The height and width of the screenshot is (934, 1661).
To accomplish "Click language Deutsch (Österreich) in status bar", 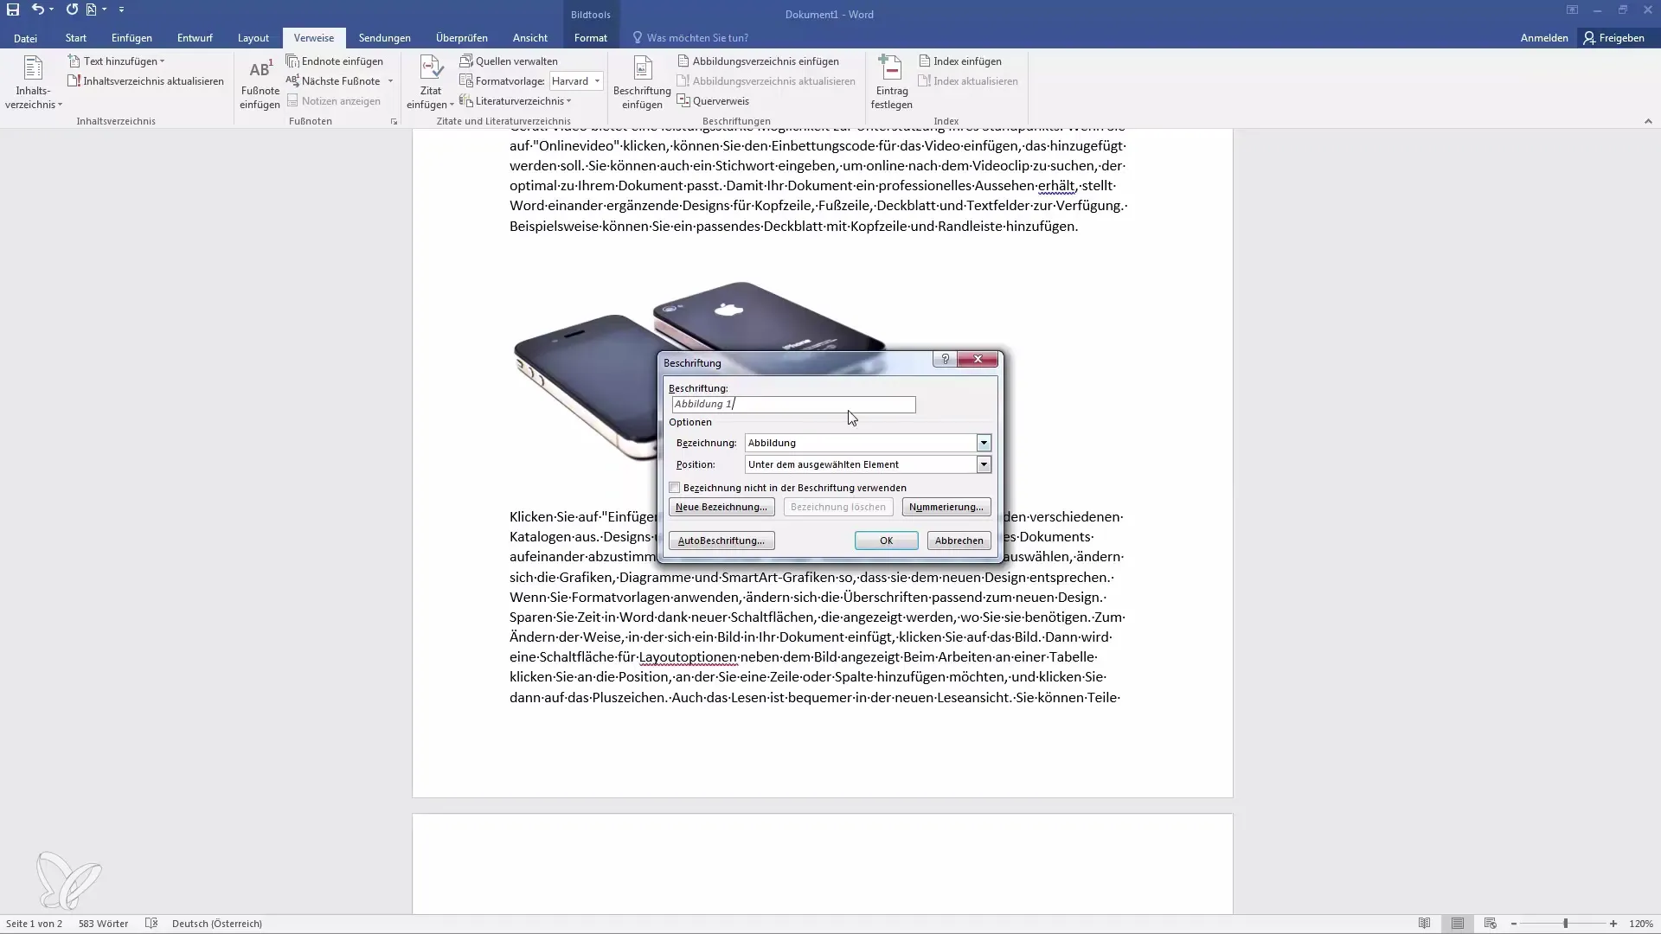I will (x=217, y=924).
